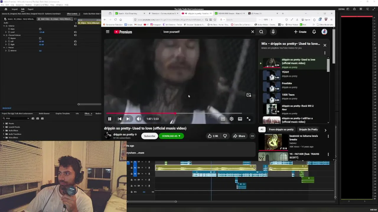
Task: Skip to next video in YouTube player
Action: click(x=128, y=119)
